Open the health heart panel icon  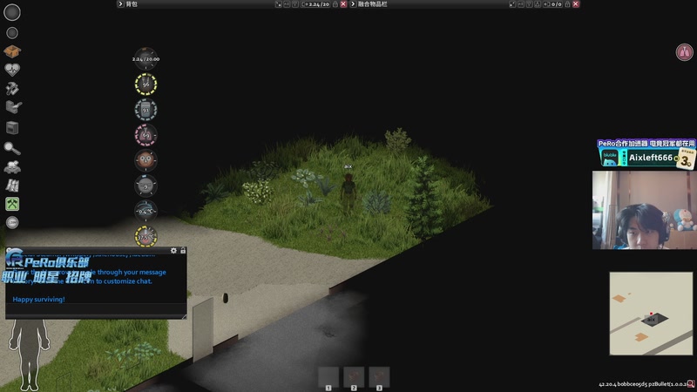12,70
